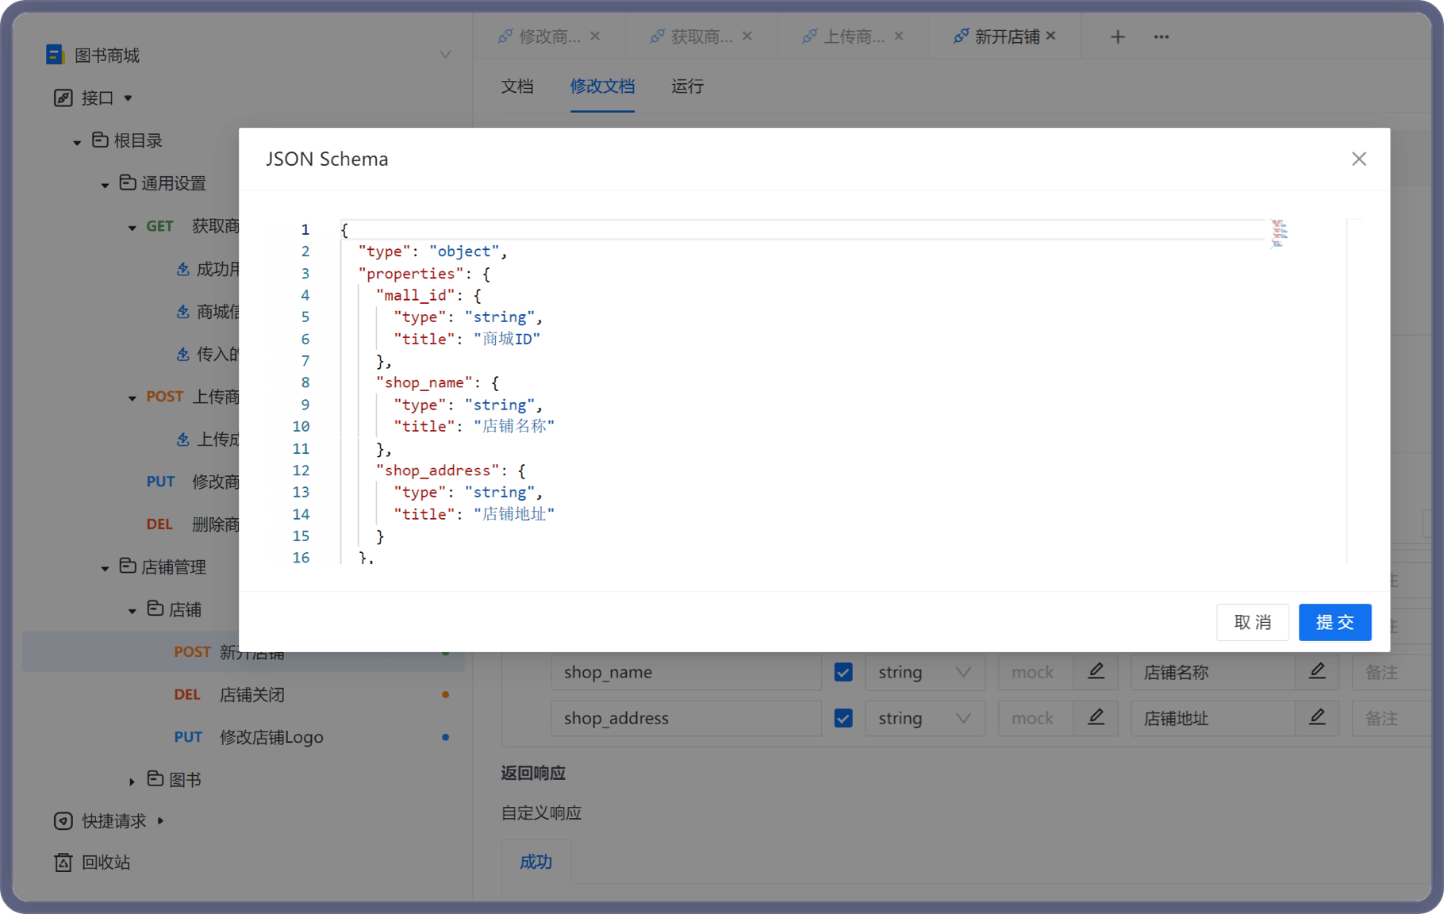
Task: Click the "shop_name" key in the schema
Action: [x=424, y=382]
